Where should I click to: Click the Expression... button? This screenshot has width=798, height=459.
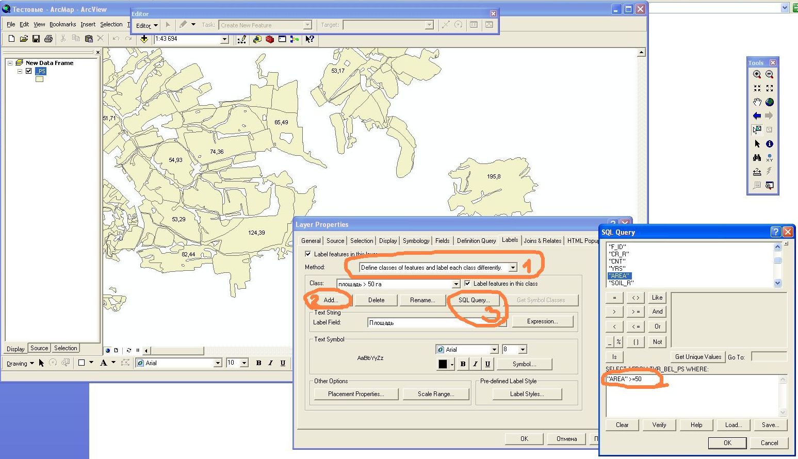542,321
